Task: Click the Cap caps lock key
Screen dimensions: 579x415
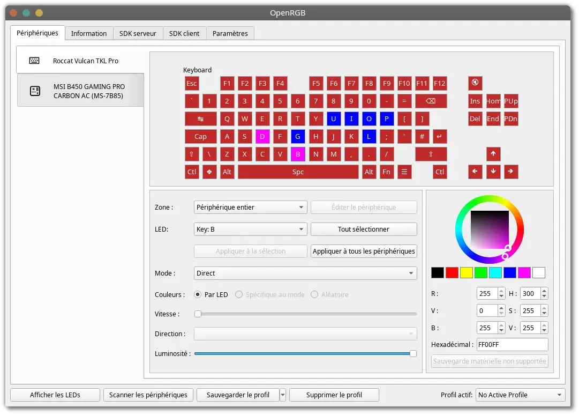Action: (x=200, y=136)
